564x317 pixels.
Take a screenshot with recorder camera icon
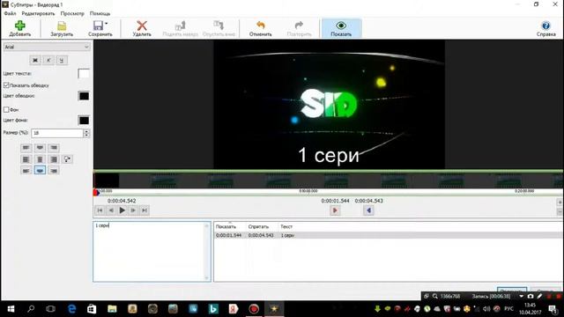pyautogui.click(x=531, y=296)
